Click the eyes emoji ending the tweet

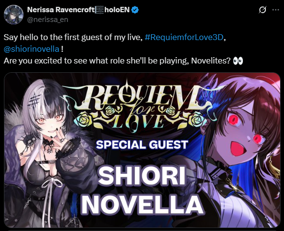pos(238,61)
